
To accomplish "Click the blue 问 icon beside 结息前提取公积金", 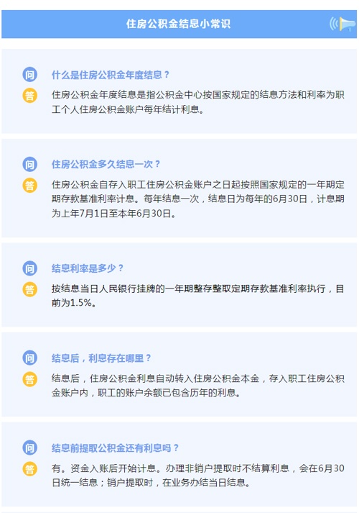I will (29, 448).
